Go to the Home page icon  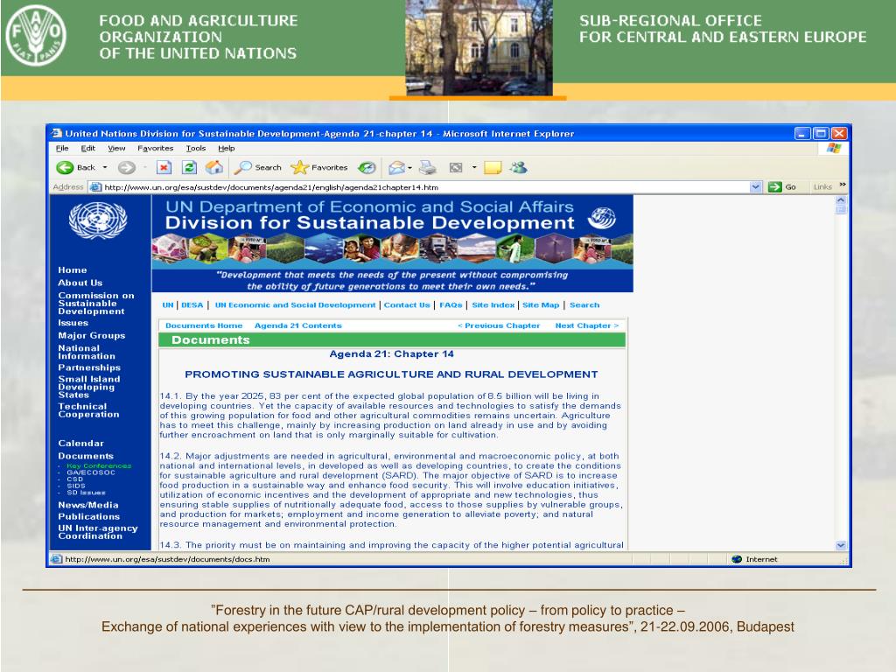coord(214,167)
